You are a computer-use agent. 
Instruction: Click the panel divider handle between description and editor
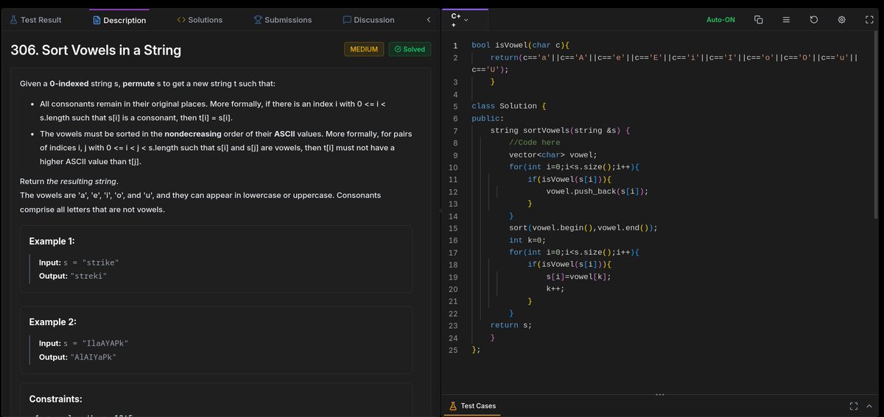(x=440, y=211)
